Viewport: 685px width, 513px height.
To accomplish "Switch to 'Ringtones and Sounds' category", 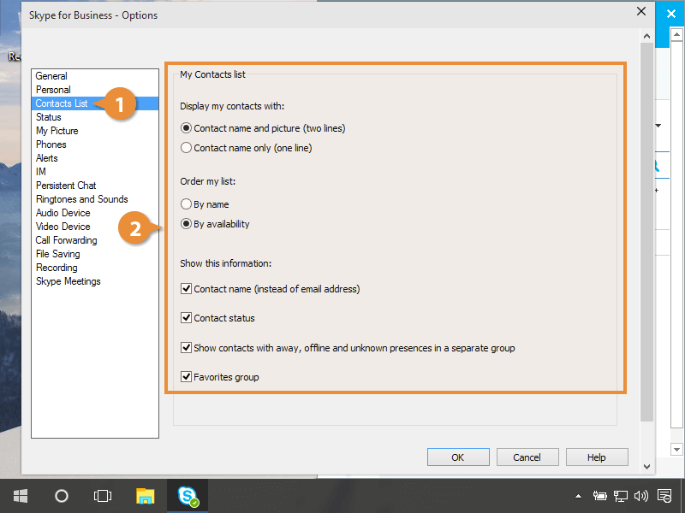I will 81,199.
